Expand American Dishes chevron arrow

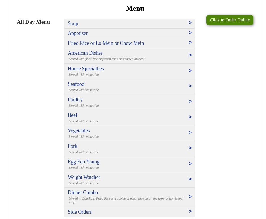(190, 55)
